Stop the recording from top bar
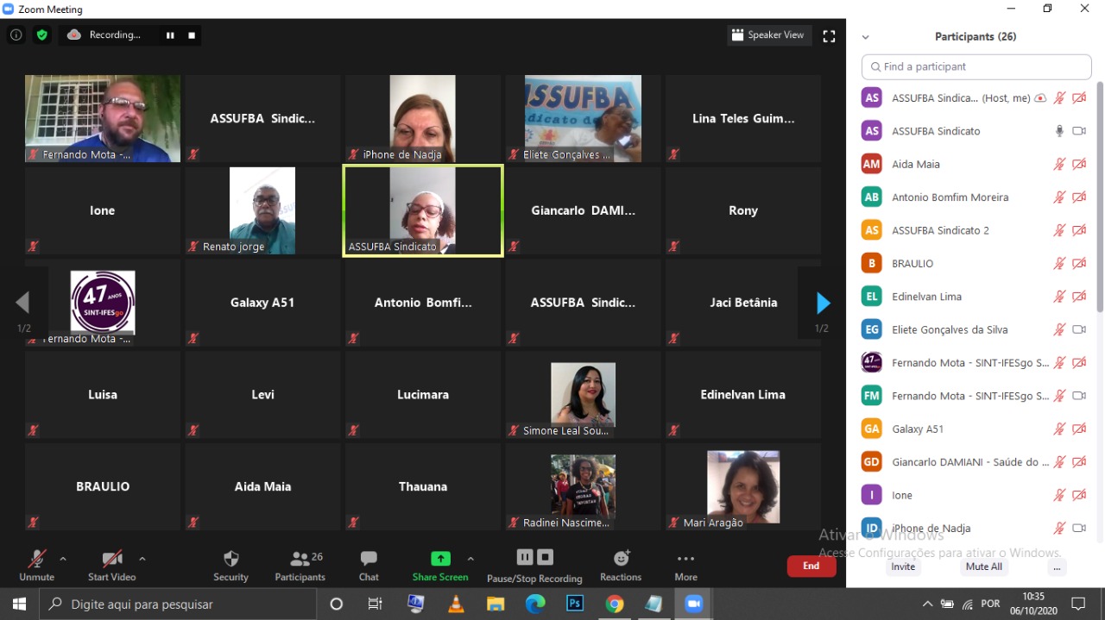The image size is (1105, 620). pos(192,35)
